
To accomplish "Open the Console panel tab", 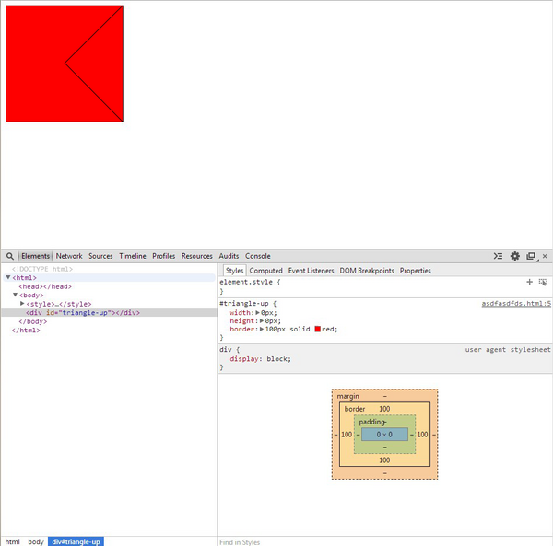I will [258, 256].
